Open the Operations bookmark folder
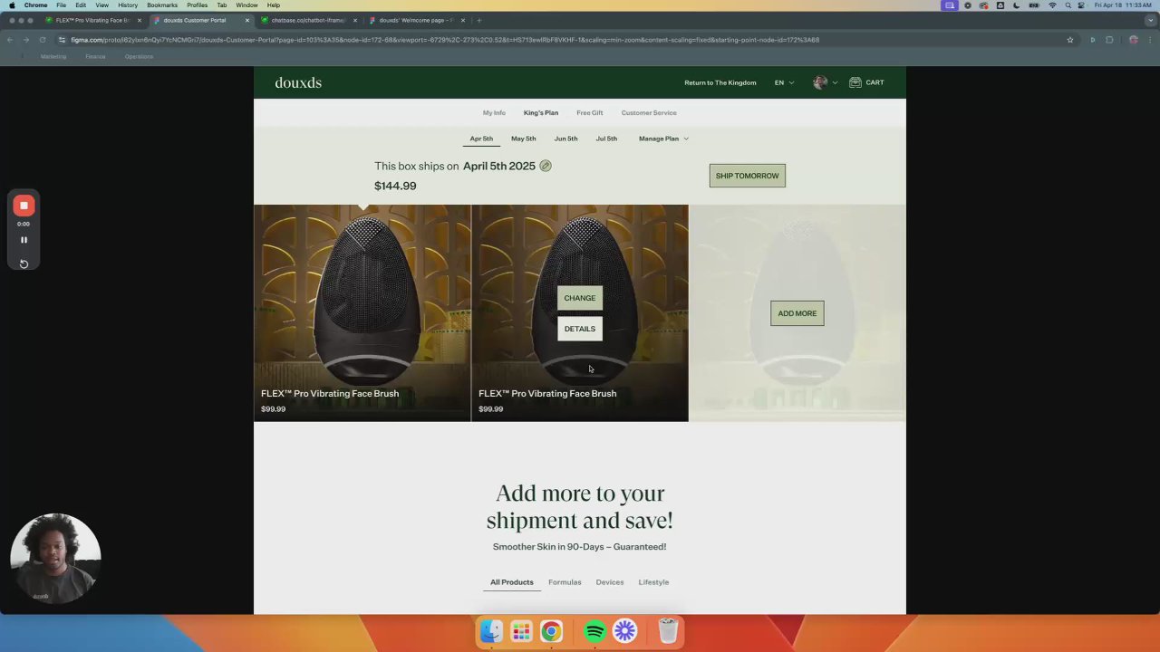This screenshot has width=1160, height=652. point(139,56)
